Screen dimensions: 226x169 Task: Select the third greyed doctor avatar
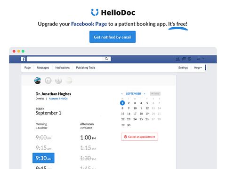pyautogui.click(x=58, y=81)
